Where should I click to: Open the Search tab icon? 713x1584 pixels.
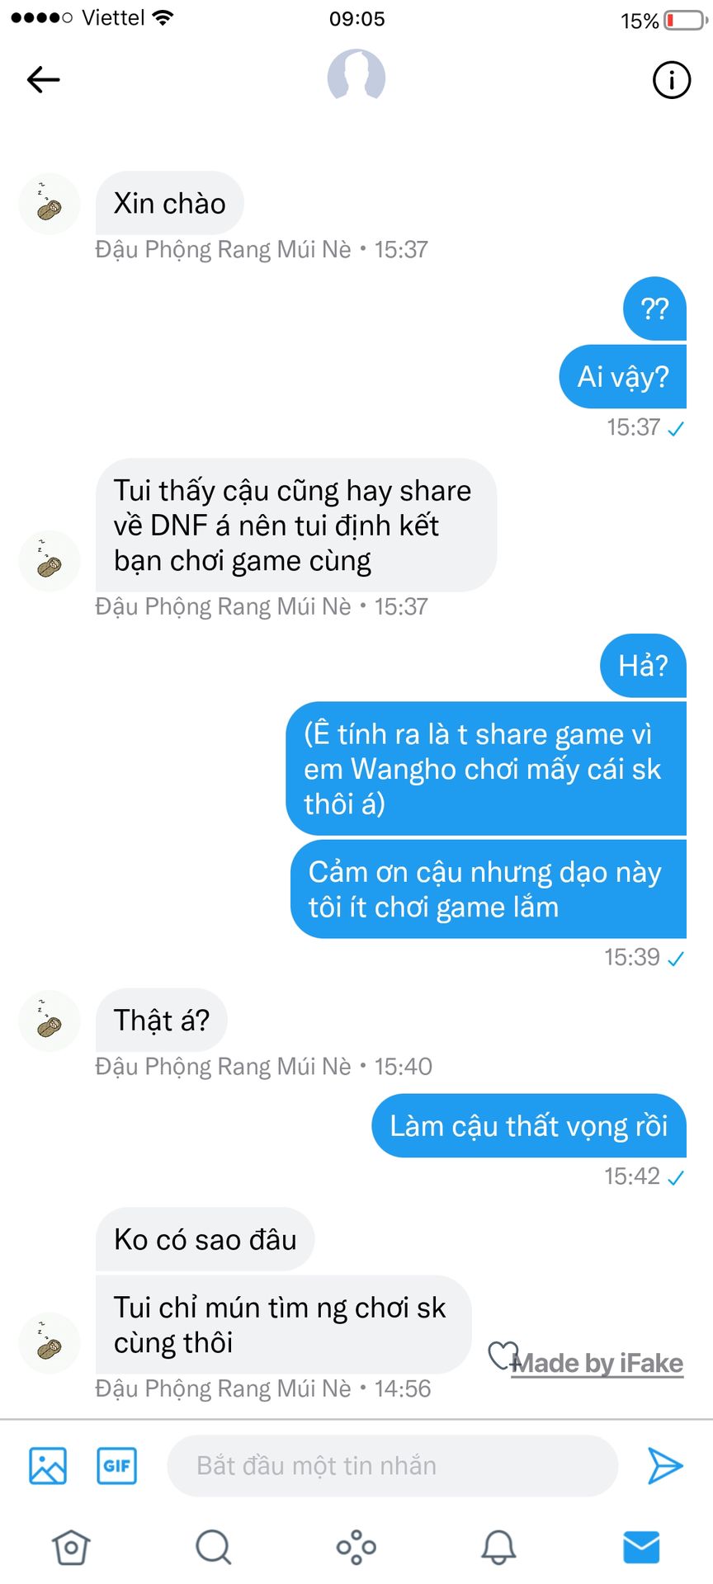click(214, 1548)
